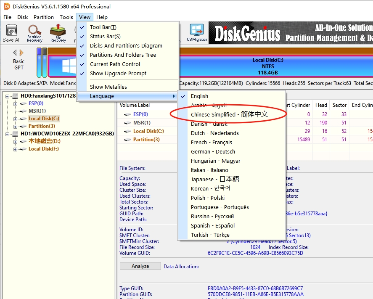Screen dimensions: 373x299
Task: Launch the File Recovery tool
Action: point(58,33)
